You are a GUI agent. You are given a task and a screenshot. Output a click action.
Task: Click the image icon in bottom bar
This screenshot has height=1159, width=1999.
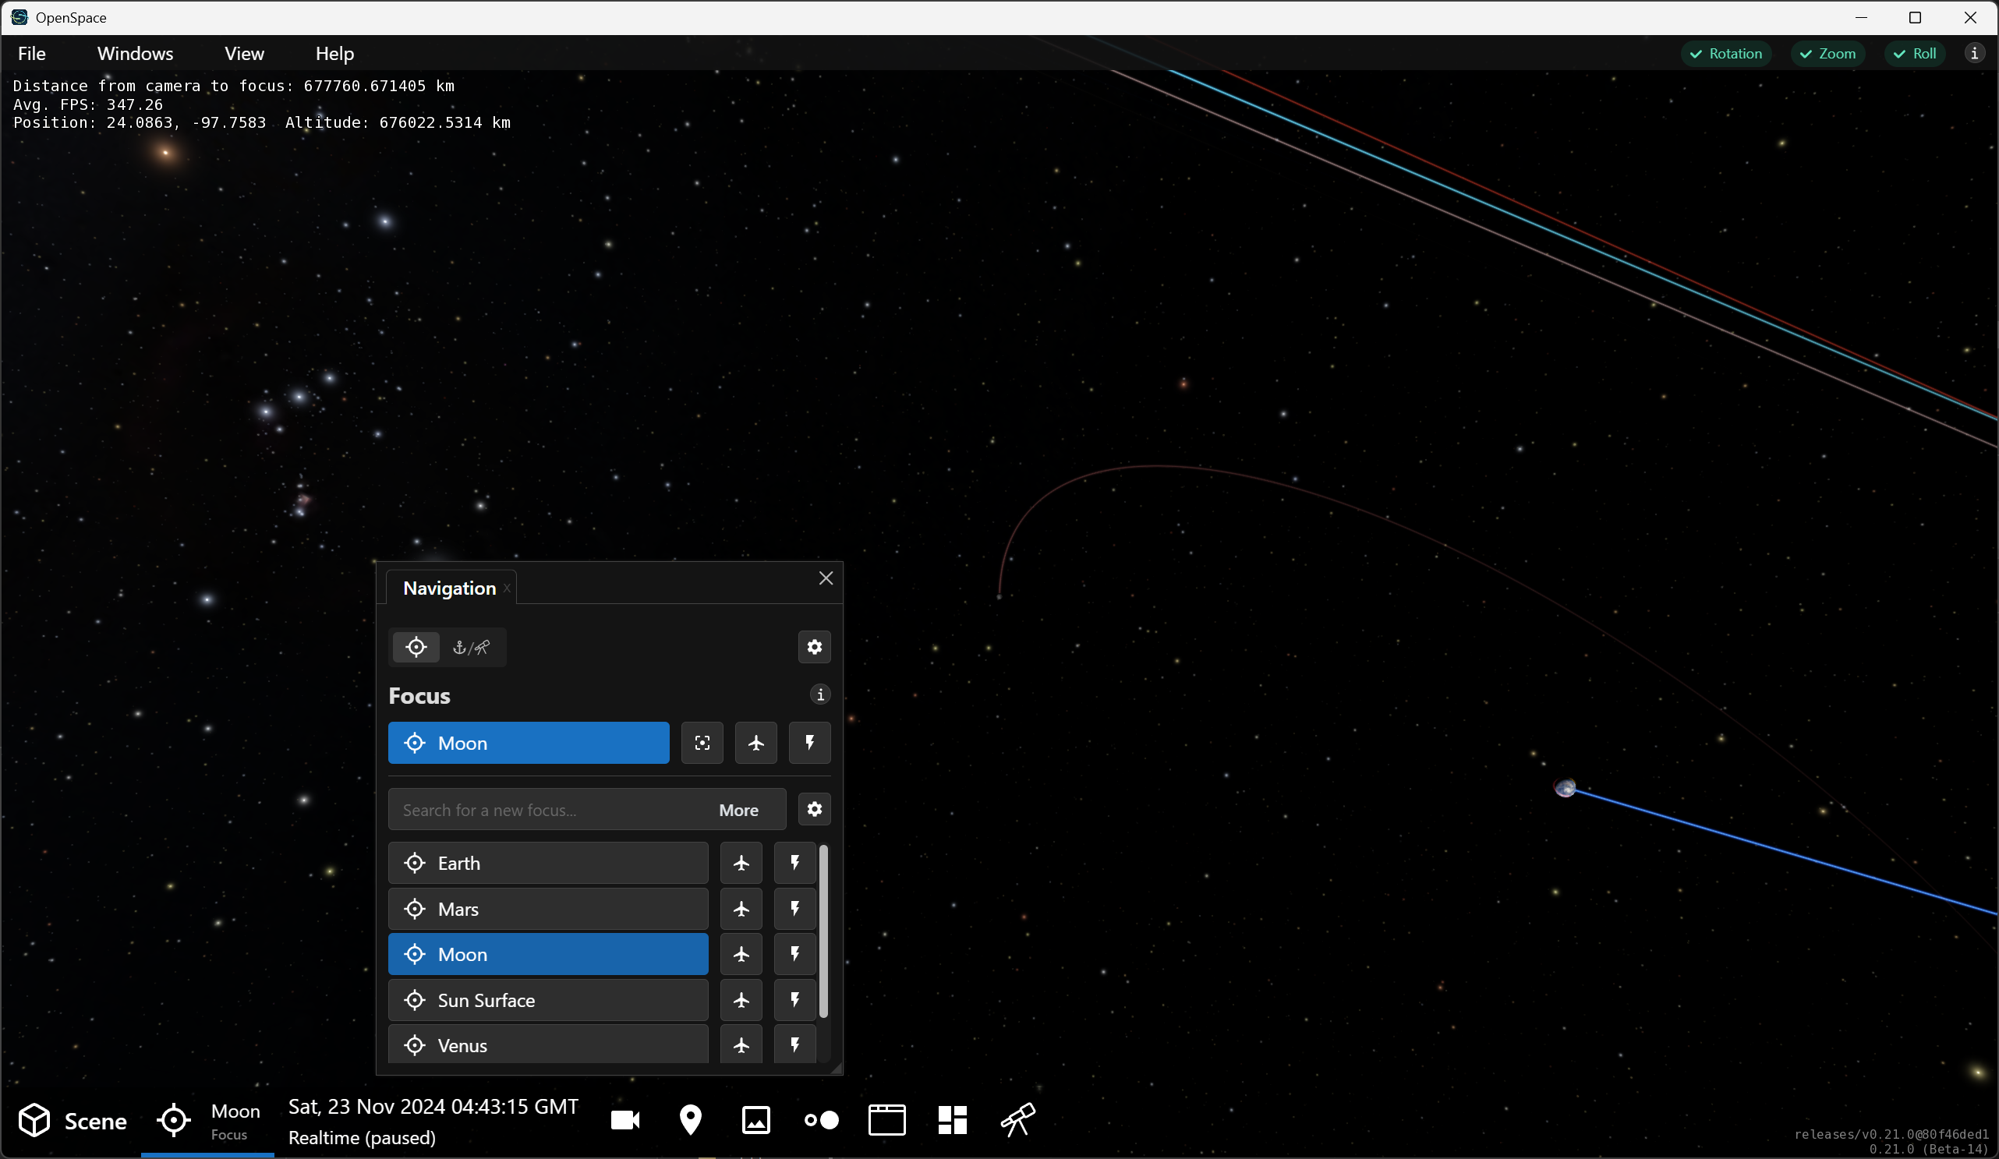click(x=756, y=1120)
